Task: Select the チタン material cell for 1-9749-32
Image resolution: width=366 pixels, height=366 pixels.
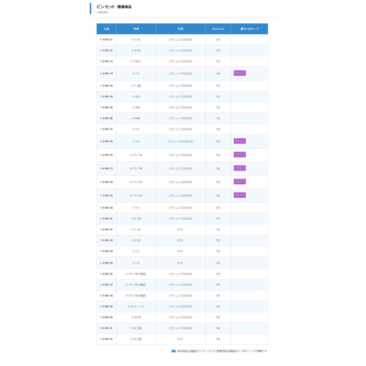Action: [181, 230]
